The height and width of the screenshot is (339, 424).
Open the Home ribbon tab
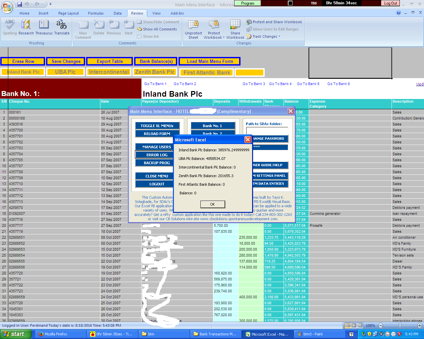click(x=25, y=13)
